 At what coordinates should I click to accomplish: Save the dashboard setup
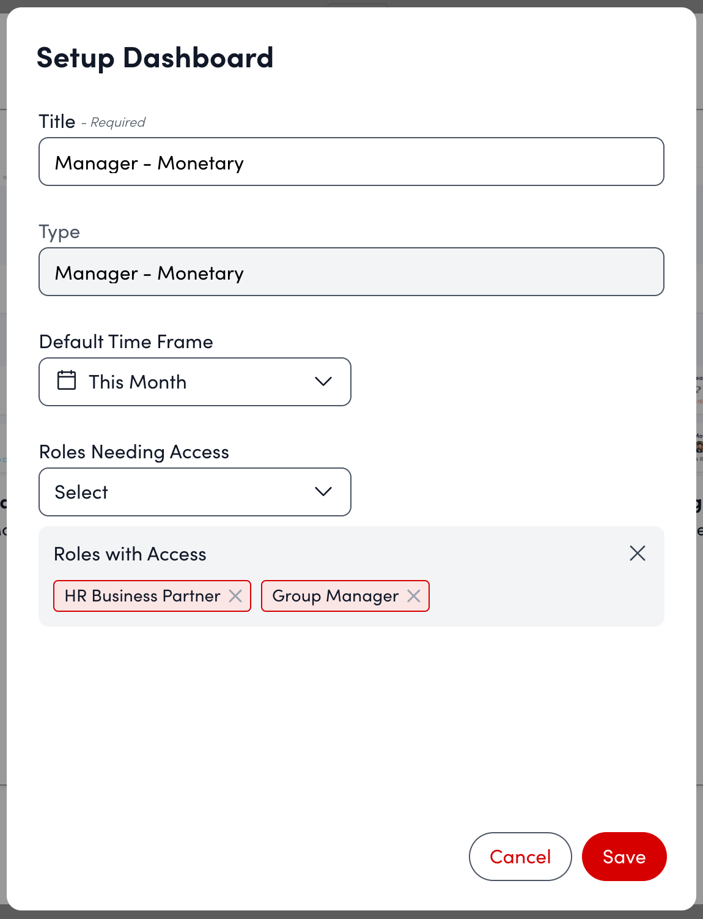click(624, 857)
